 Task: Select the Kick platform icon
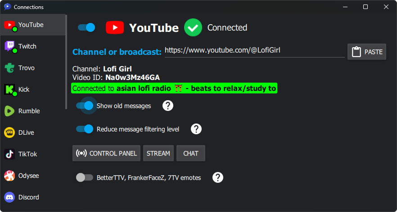pos(9,89)
